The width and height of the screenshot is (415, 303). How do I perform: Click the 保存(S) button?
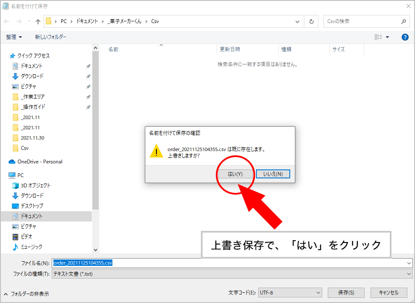(x=346, y=293)
